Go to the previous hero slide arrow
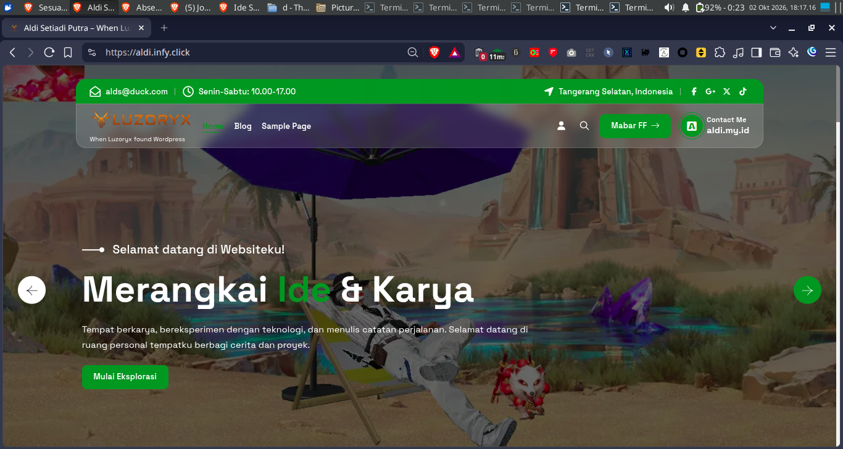843x449 pixels. [32, 290]
